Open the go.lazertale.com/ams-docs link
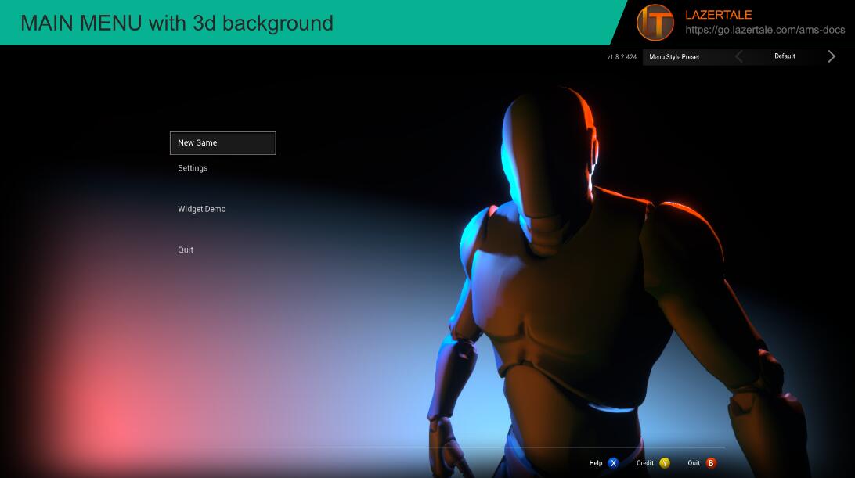This screenshot has width=855, height=478. tap(765, 30)
